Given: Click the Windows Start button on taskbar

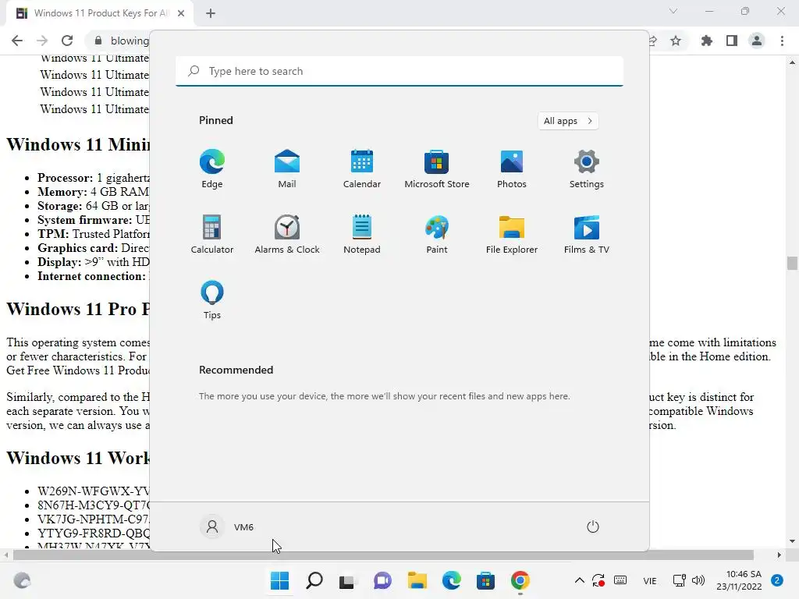Looking at the screenshot, I should tap(280, 580).
